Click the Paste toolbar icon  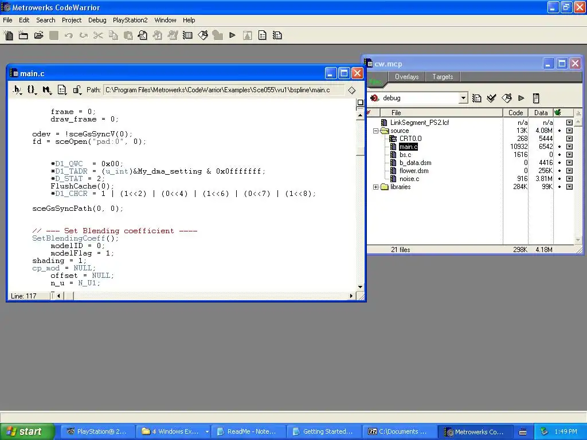[x=128, y=36]
